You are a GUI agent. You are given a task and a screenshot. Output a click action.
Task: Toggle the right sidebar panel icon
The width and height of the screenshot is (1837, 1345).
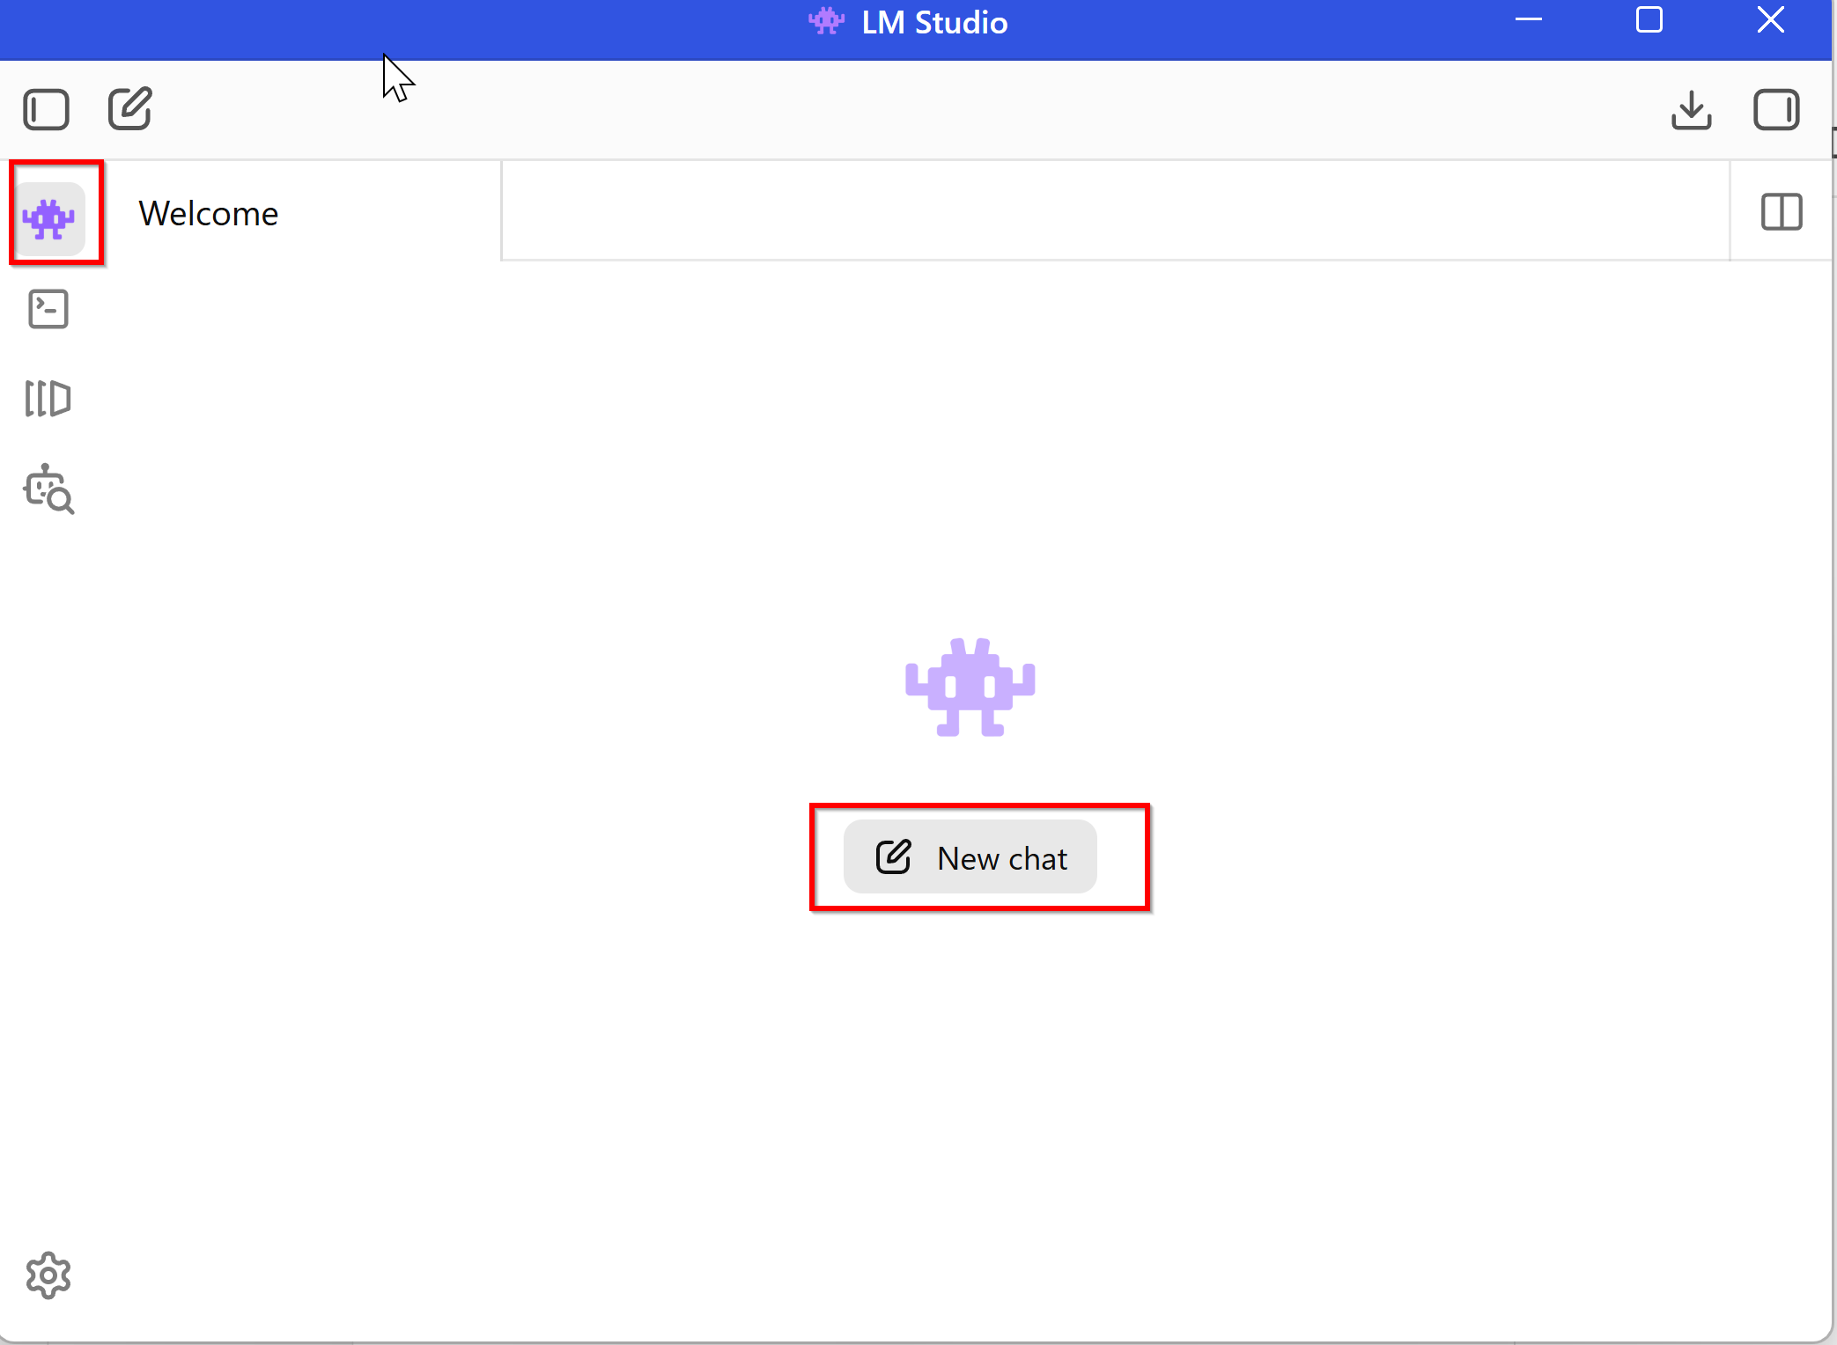click(x=1775, y=110)
